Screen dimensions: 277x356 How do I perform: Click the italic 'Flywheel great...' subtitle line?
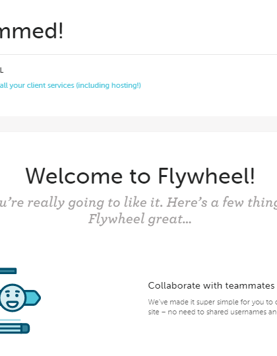pyautogui.click(x=140, y=219)
